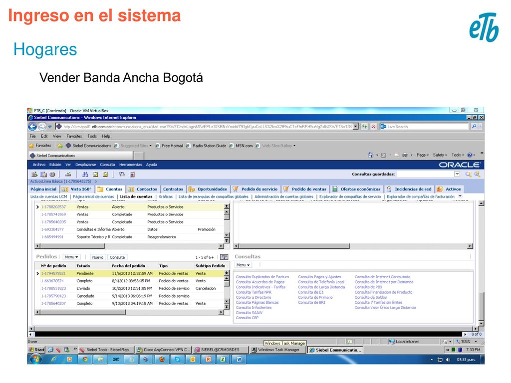
Task: Click the Nuevo button in Pedidos
Action: 97,257
